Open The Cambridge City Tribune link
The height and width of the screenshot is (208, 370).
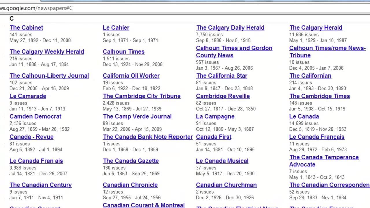(142, 96)
